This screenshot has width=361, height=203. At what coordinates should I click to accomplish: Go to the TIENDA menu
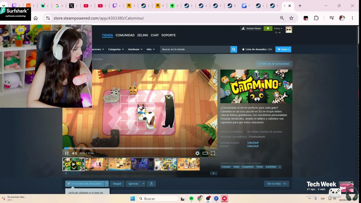[x=107, y=35]
